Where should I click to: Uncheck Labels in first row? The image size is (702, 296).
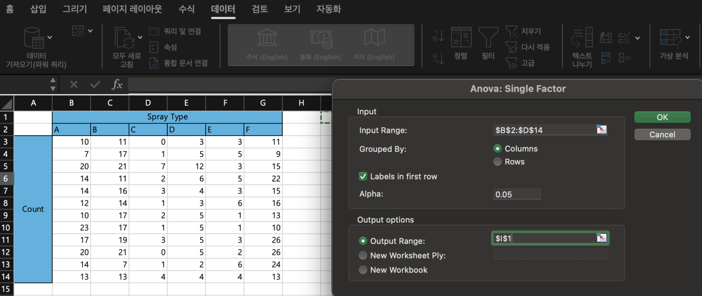pos(363,176)
